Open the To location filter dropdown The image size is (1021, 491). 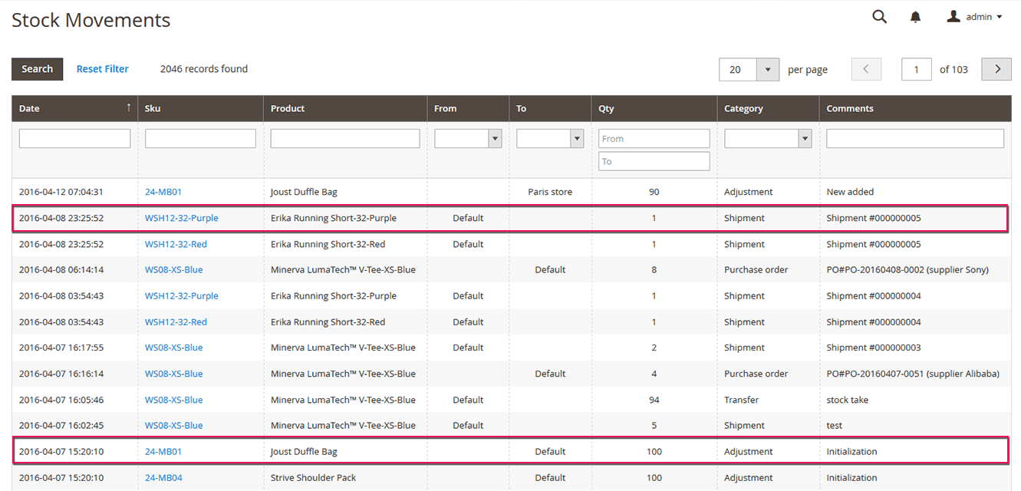[550, 138]
